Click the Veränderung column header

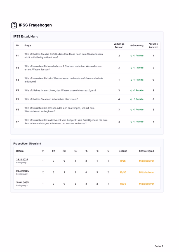coord(136,45)
